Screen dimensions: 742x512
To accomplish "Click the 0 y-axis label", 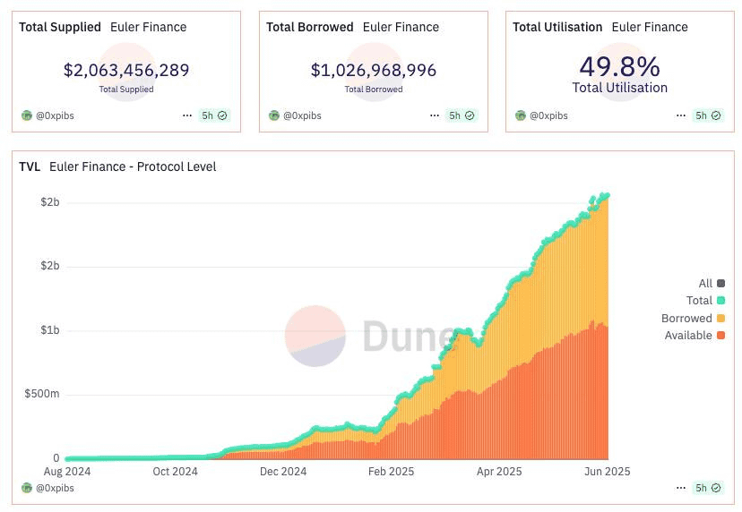I will [x=56, y=457].
